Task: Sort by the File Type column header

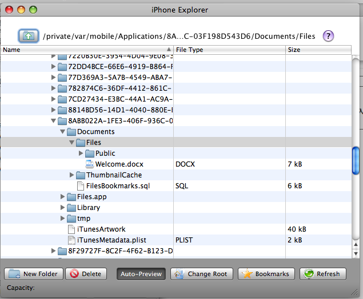Action: [229, 50]
